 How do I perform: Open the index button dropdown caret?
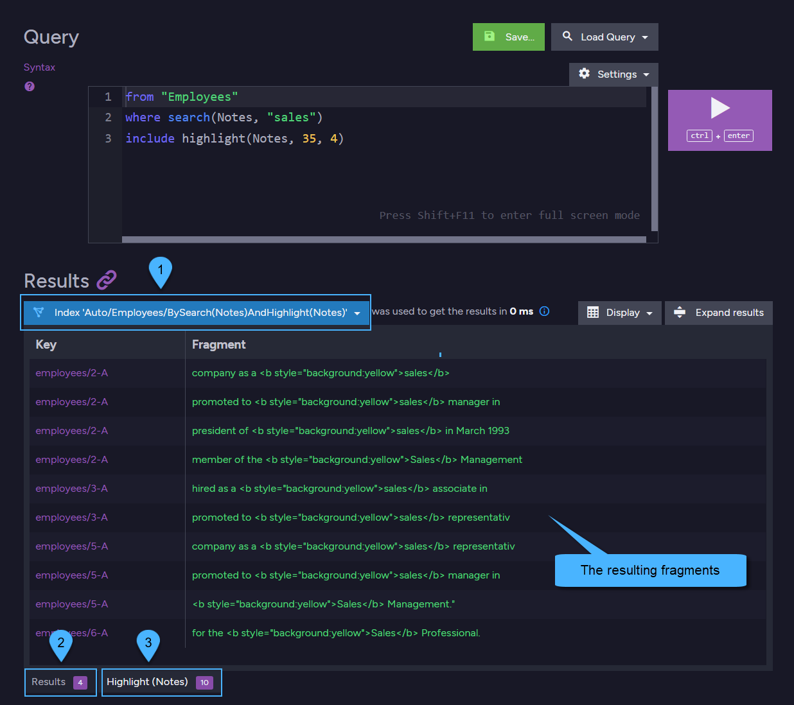pos(357,313)
